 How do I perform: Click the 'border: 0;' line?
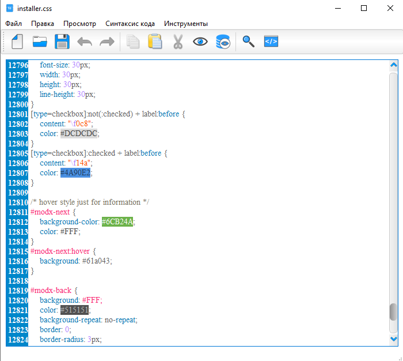click(55, 329)
